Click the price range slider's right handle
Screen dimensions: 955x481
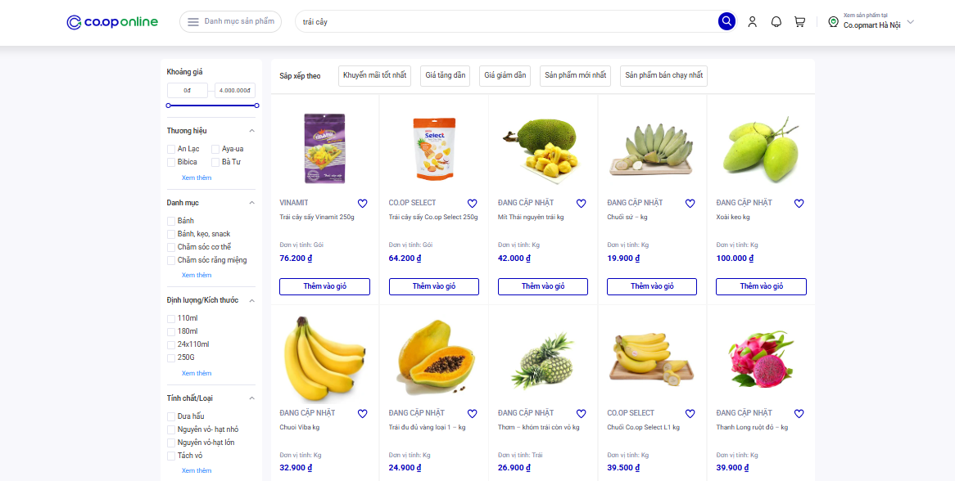point(256,106)
